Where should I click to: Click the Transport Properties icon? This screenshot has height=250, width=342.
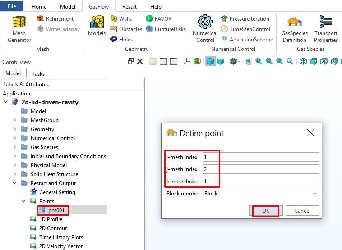[x=326, y=29]
